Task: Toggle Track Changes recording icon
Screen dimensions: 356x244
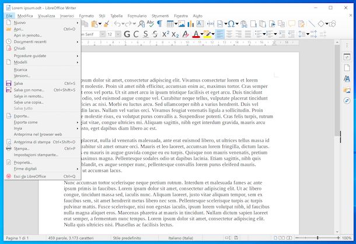Action: [x=301, y=23]
